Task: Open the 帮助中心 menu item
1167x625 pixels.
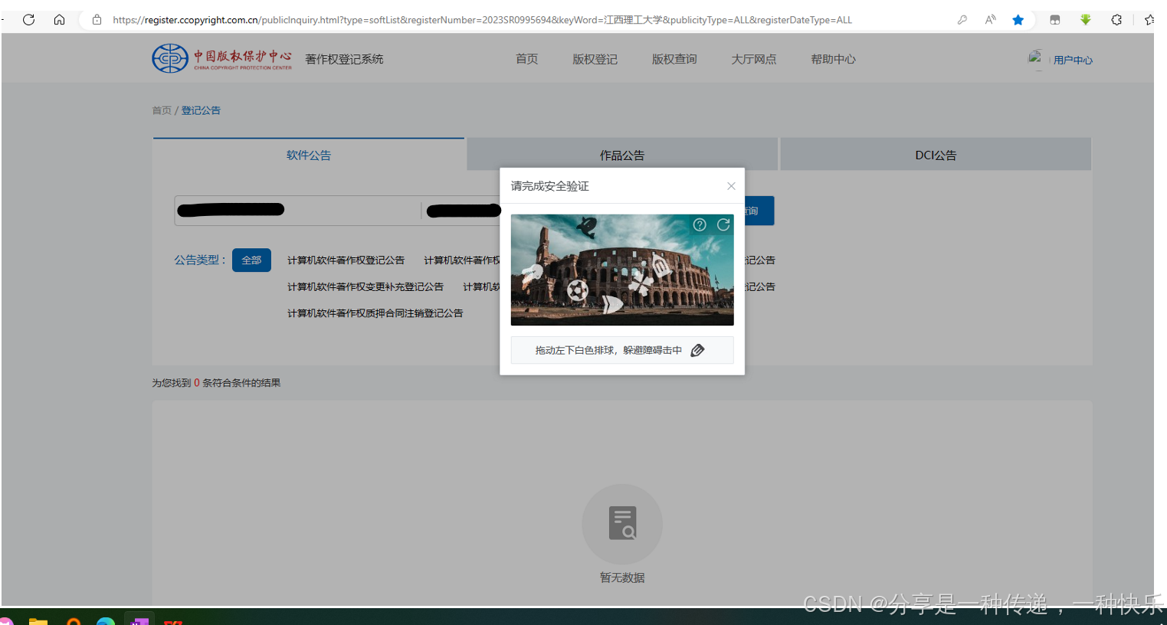Action: pos(834,59)
